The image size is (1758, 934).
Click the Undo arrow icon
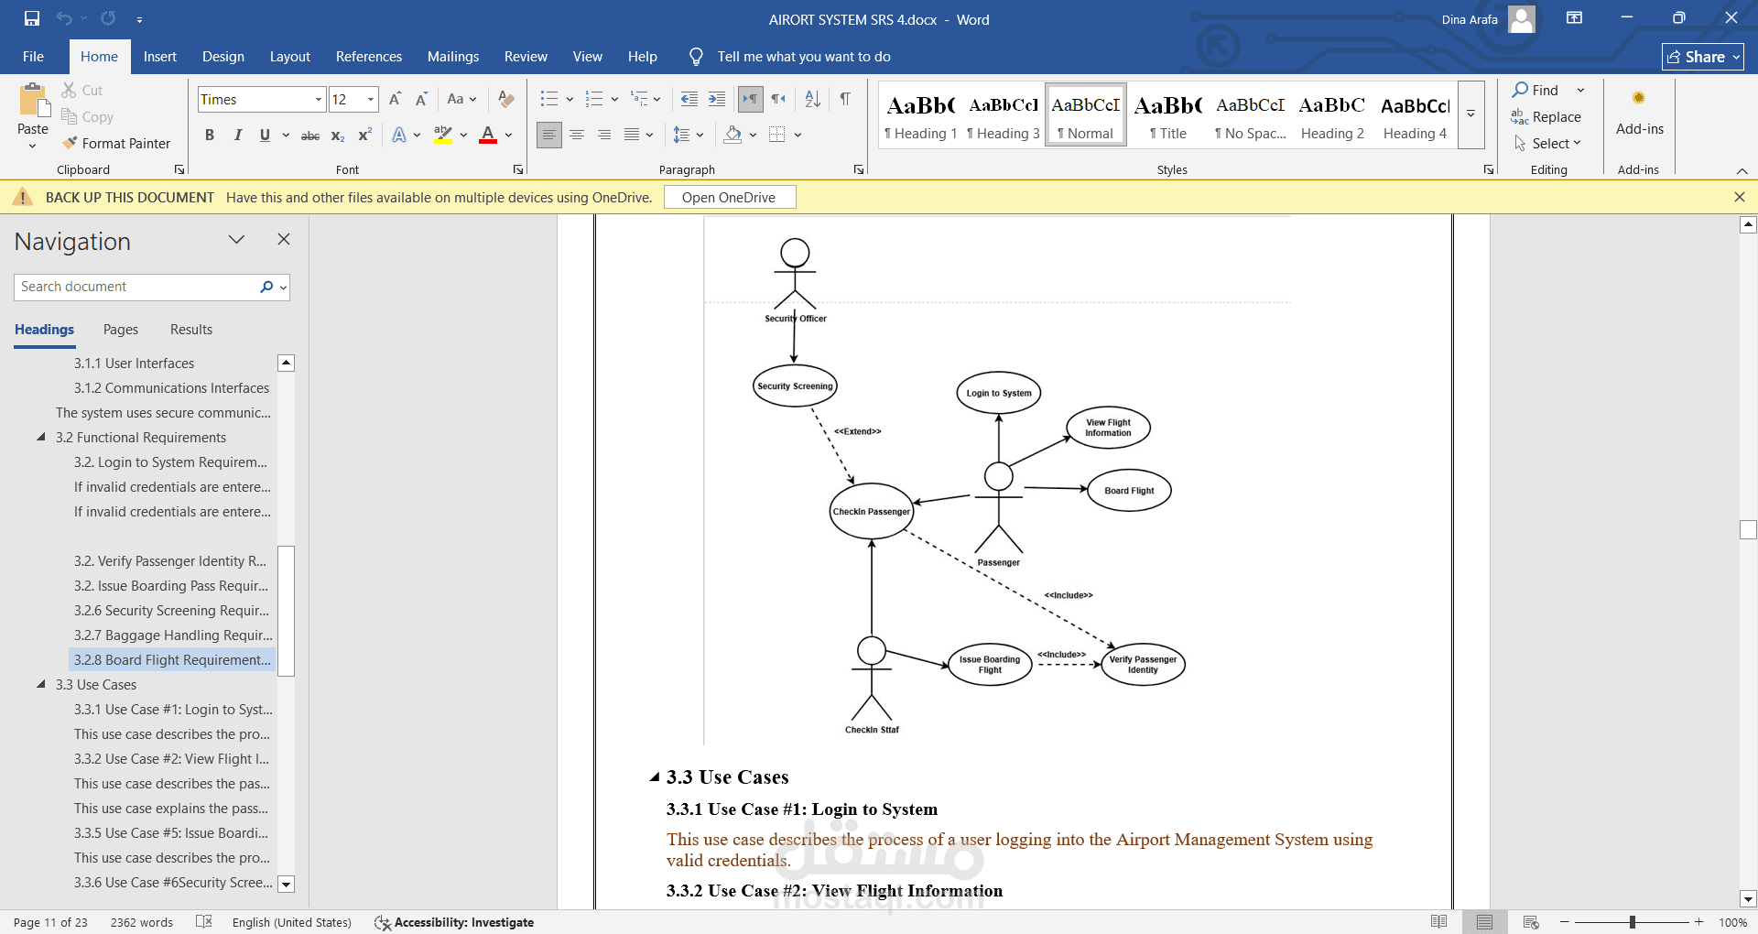(64, 18)
